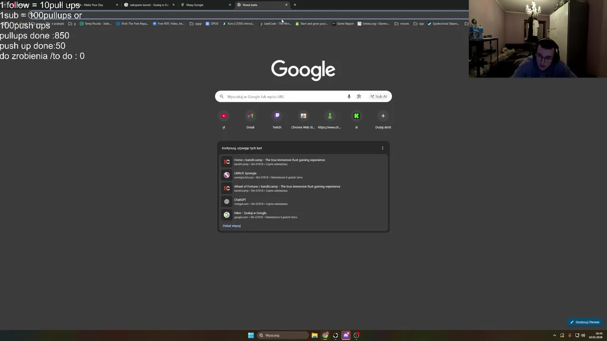The image size is (607, 341).
Task: Open the Free PDF, Video bookmark
Action: pyautogui.click(x=168, y=24)
